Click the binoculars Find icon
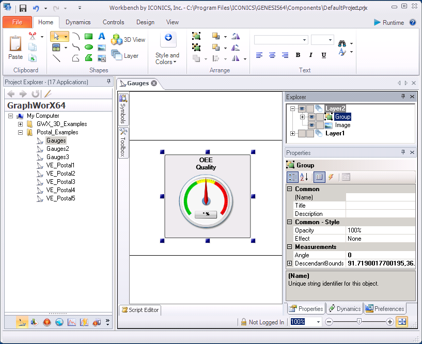Image resolution: width=422 pixels, height=344 pixels. [x=342, y=44]
